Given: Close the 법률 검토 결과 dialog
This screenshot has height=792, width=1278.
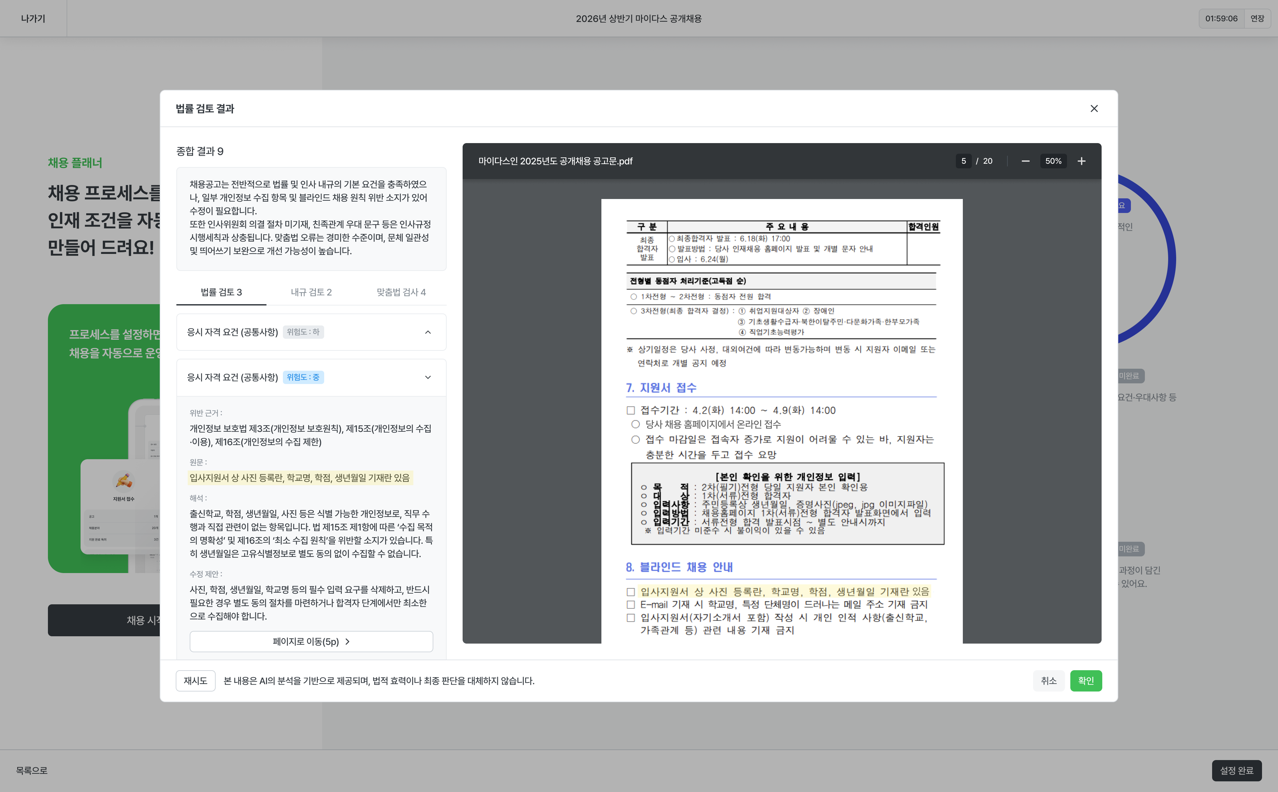Looking at the screenshot, I should (x=1094, y=108).
